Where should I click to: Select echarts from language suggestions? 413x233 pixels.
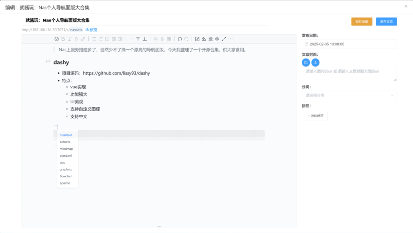click(x=67, y=142)
